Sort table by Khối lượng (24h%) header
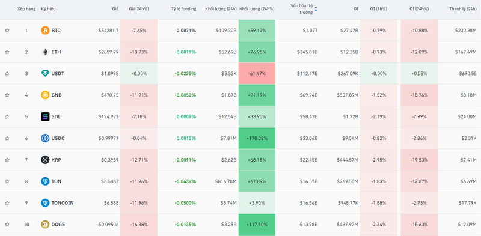The image size is (481, 236). pyautogui.click(x=257, y=9)
